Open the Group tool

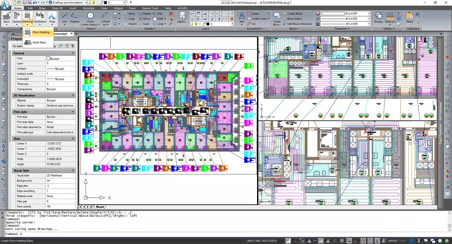coord(379,17)
